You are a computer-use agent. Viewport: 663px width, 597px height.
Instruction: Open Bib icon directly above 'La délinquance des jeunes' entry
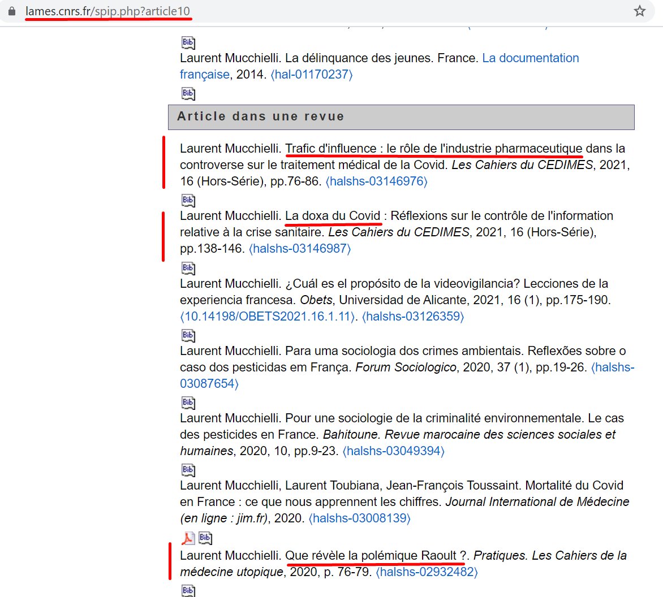pyautogui.click(x=188, y=42)
